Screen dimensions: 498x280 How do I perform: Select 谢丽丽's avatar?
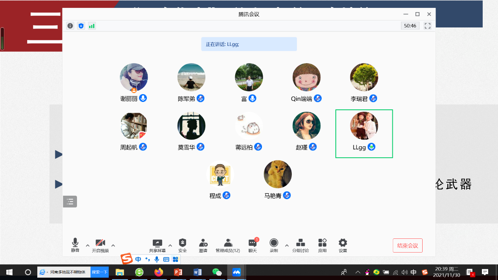[134, 77]
